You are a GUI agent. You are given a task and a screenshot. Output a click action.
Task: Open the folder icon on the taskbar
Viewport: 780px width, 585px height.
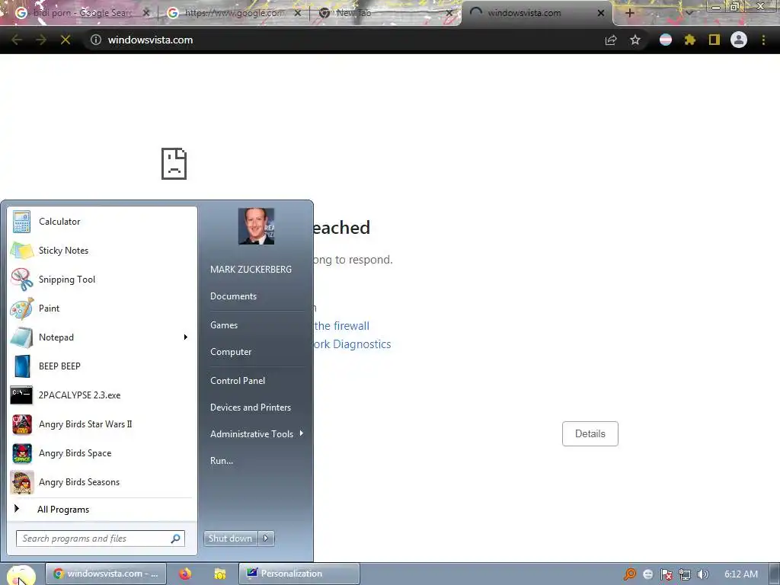tap(220, 574)
